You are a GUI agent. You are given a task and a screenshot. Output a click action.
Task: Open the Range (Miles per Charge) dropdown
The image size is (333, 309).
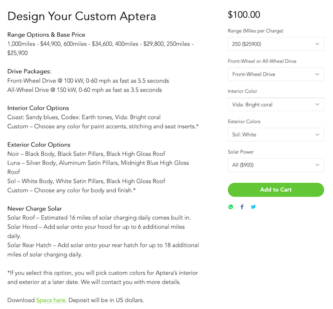[x=276, y=44]
